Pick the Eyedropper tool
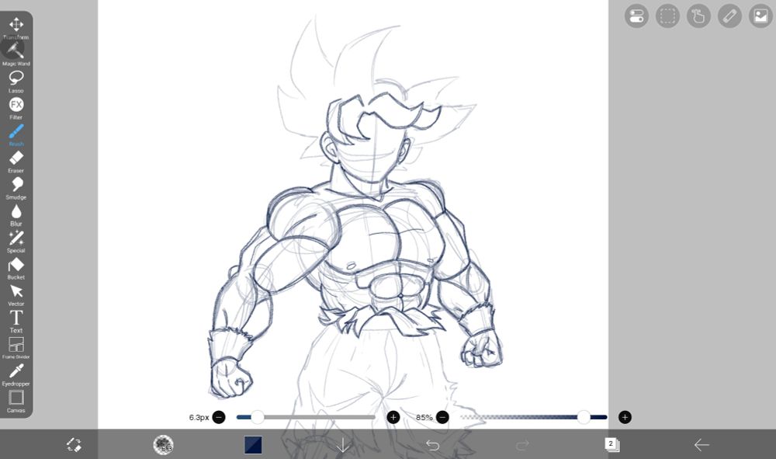Viewport: 776px width, 459px height. (16, 375)
